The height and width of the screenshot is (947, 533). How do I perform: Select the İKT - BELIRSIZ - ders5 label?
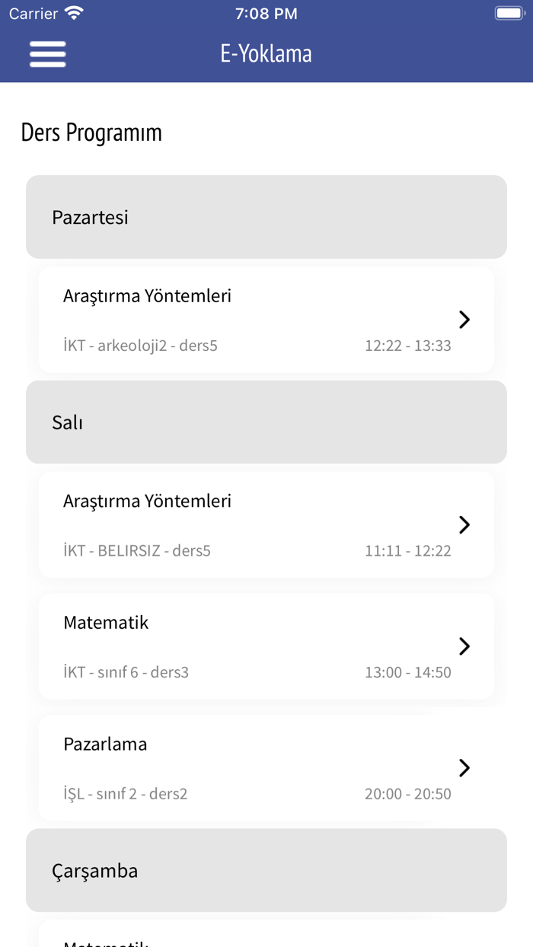tap(138, 550)
